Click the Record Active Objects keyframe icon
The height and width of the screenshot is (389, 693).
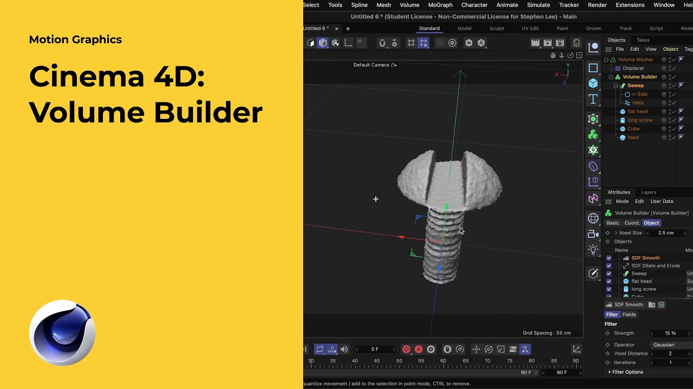click(406, 350)
